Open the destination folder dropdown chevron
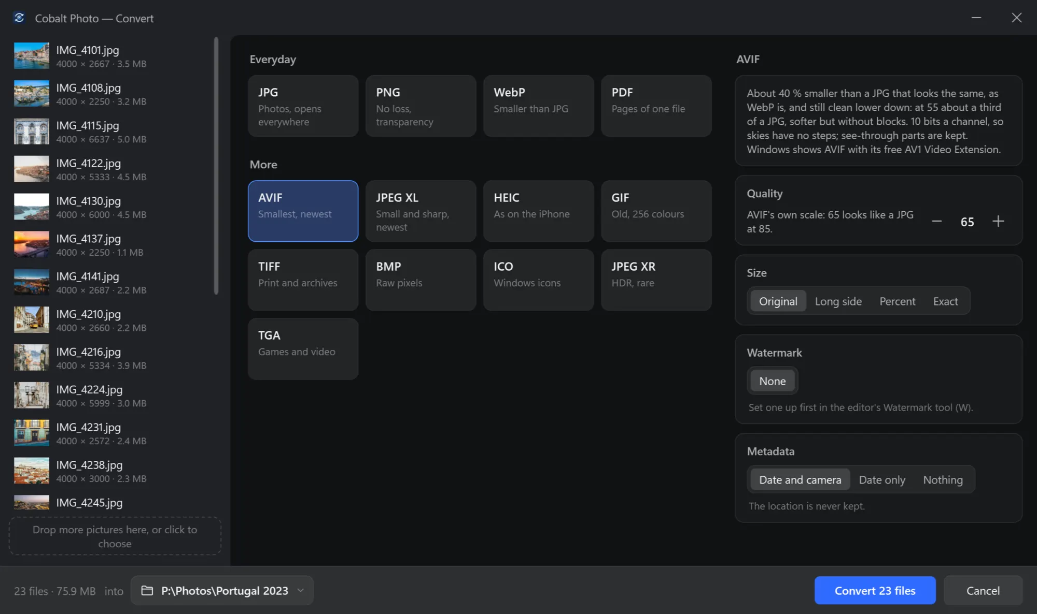This screenshot has height=614, width=1037. (301, 591)
